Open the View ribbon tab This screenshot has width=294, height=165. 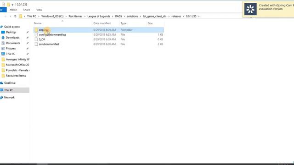(39, 10)
